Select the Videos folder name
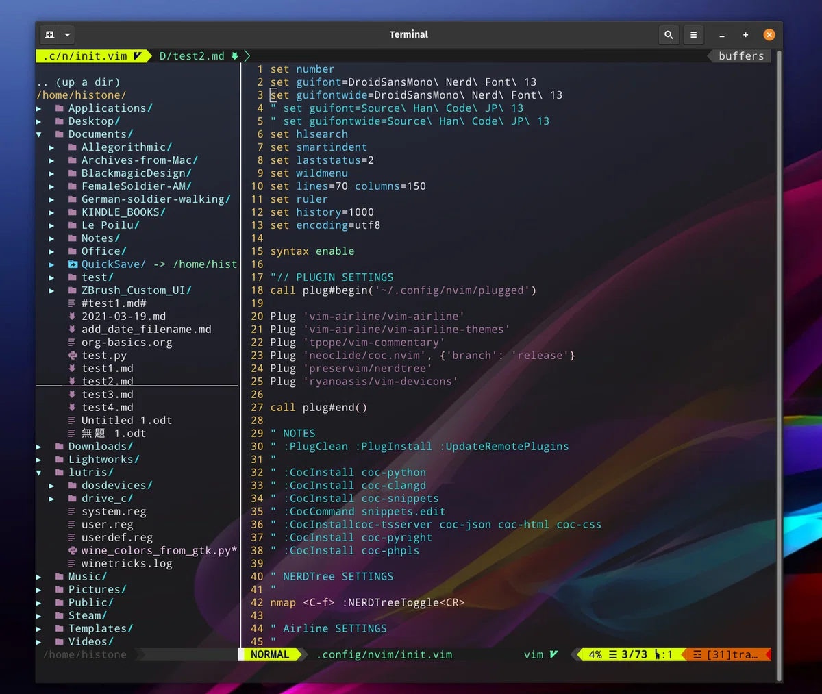Screen dimensions: 822x694 click(91, 642)
